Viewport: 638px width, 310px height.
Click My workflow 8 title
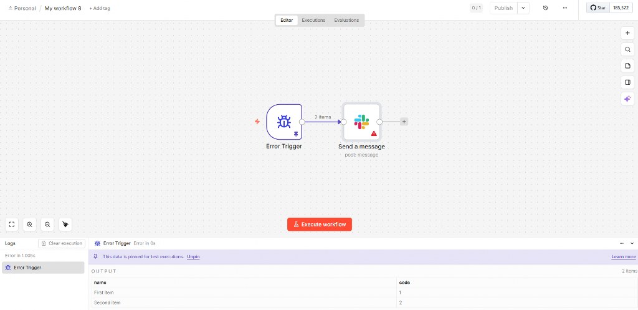click(x=63, y=8)
